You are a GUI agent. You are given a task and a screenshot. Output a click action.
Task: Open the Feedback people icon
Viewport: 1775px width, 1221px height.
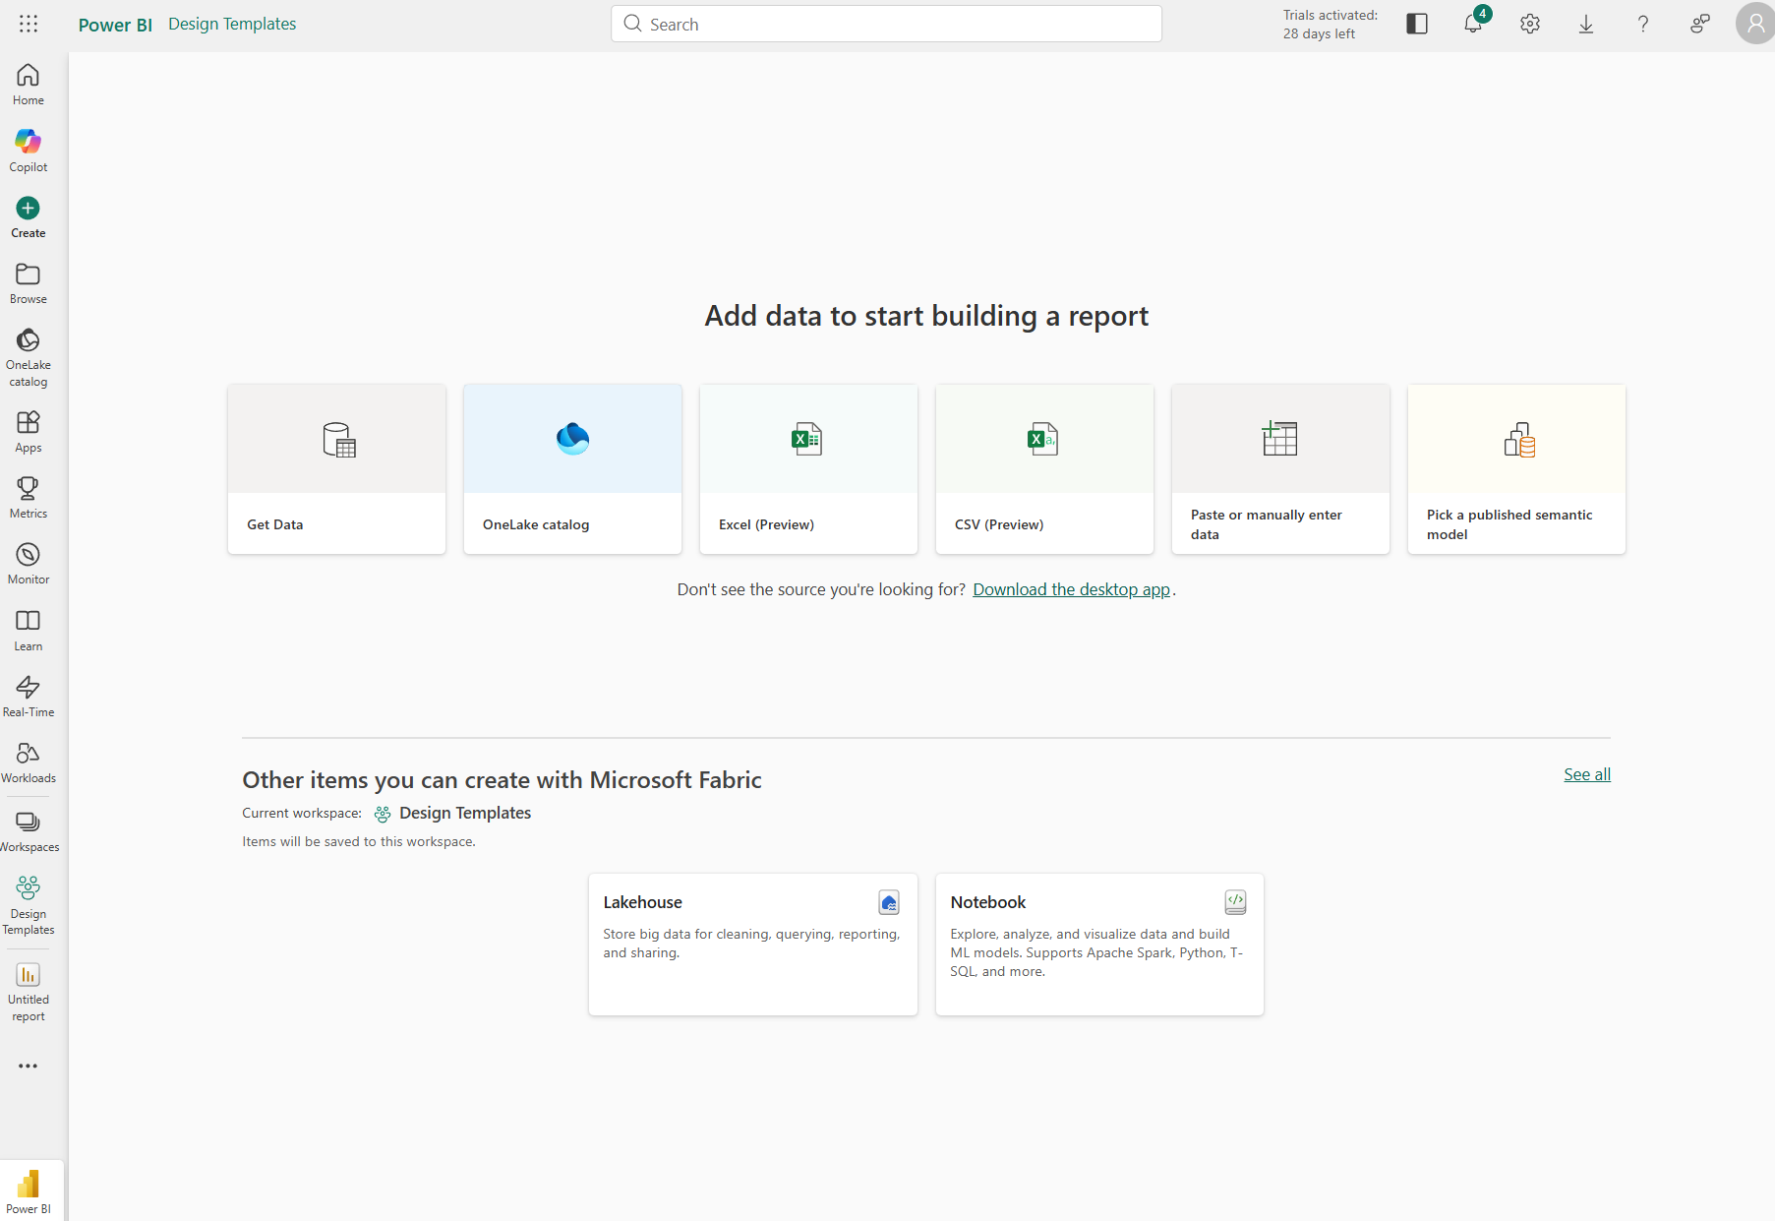(x=1700, y=24)
